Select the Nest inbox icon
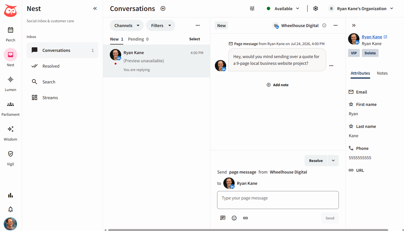This screenshot has width=404, height=231. (x=10, y=55)
